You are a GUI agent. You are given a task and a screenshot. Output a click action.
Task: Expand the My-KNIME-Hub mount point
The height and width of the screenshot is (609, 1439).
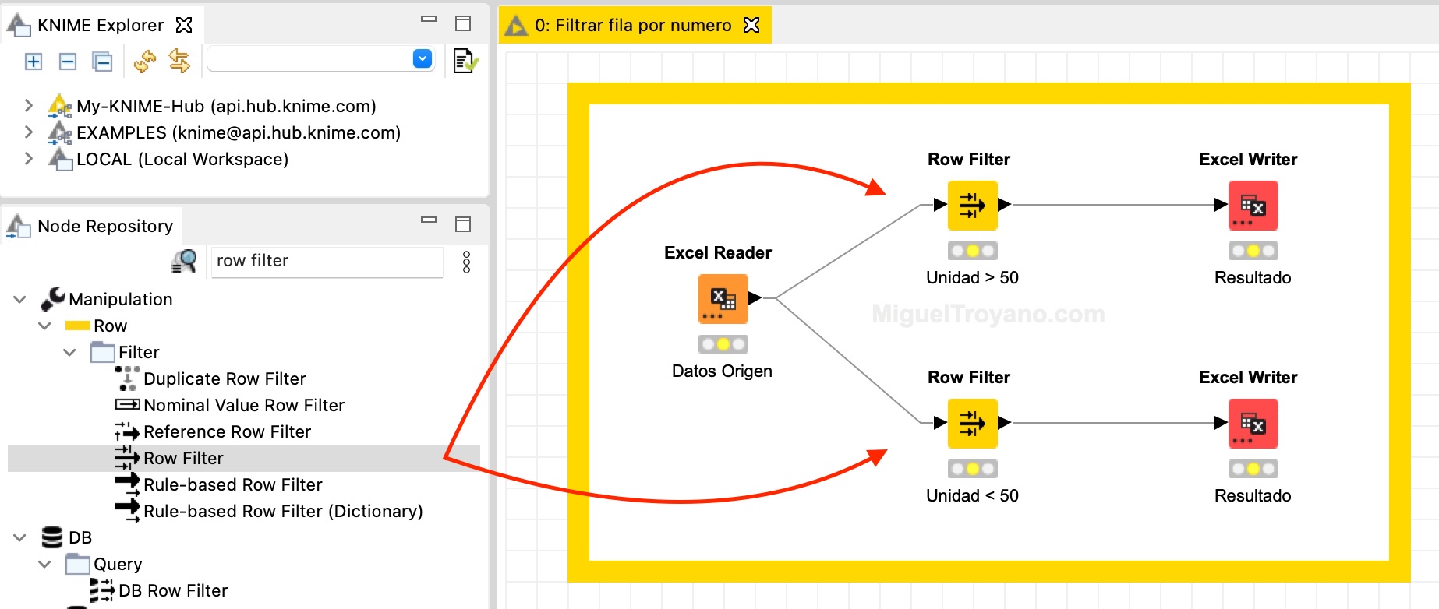[29, 105]
